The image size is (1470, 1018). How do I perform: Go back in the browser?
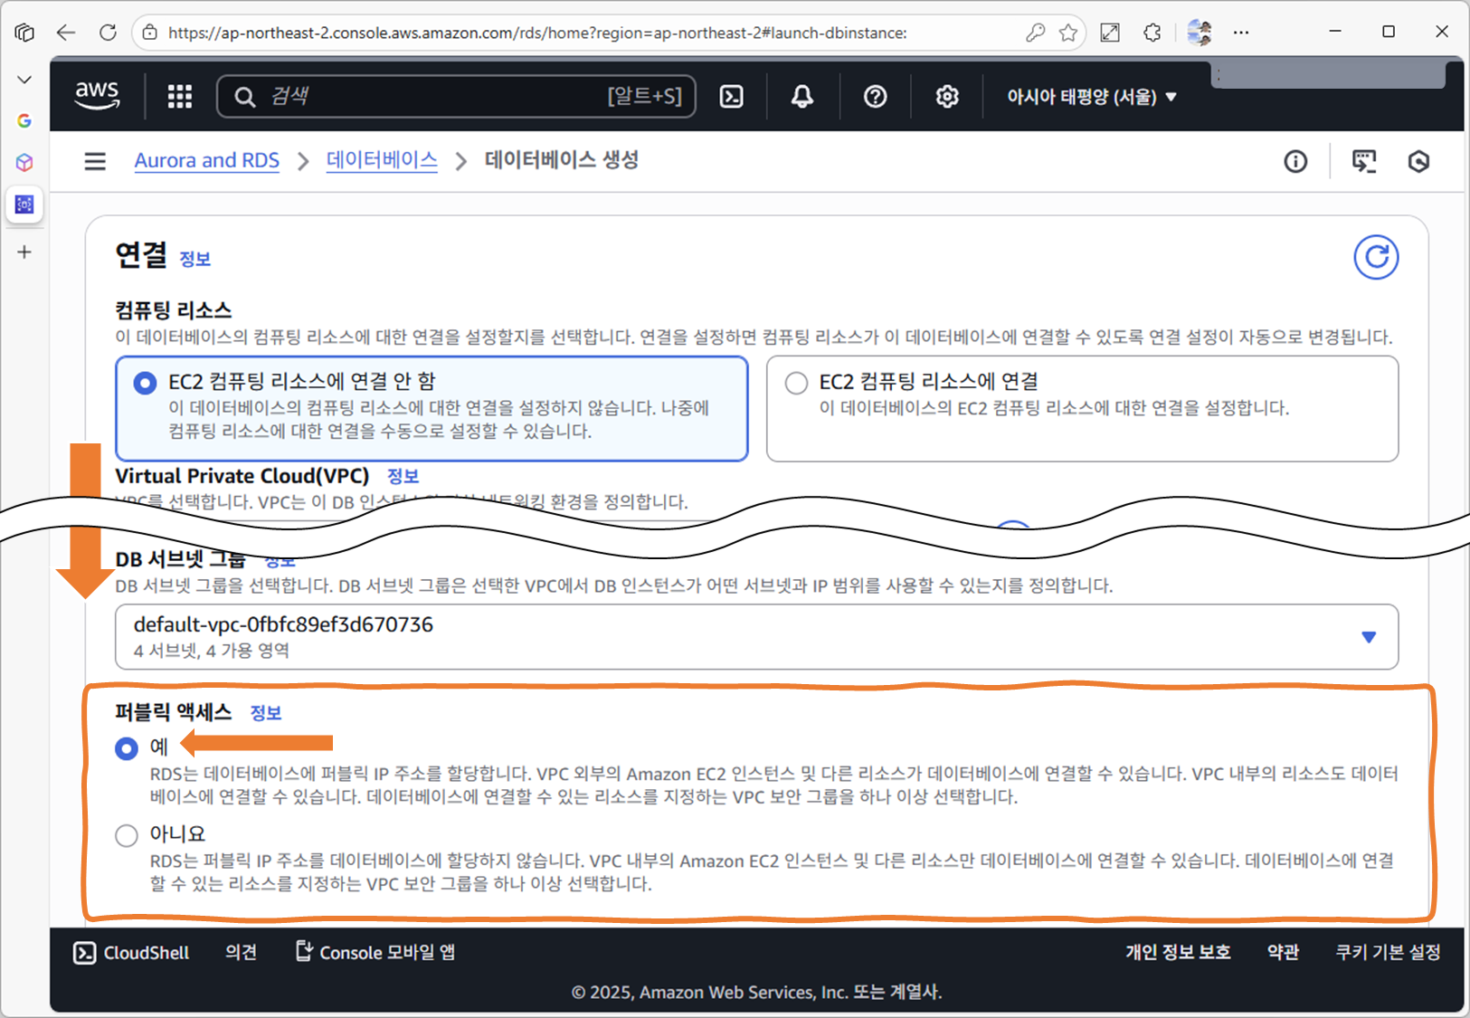[66, 33]
